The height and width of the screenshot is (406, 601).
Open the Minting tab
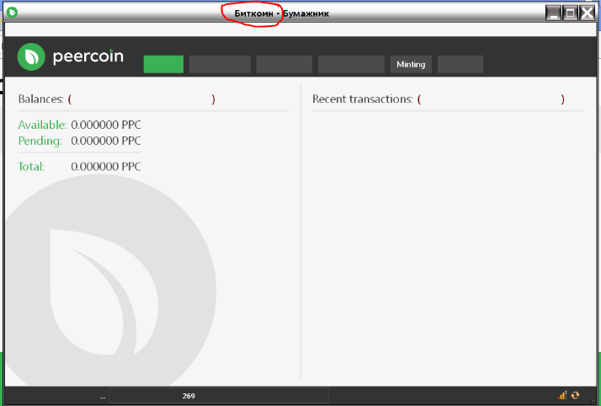[411, 64]
